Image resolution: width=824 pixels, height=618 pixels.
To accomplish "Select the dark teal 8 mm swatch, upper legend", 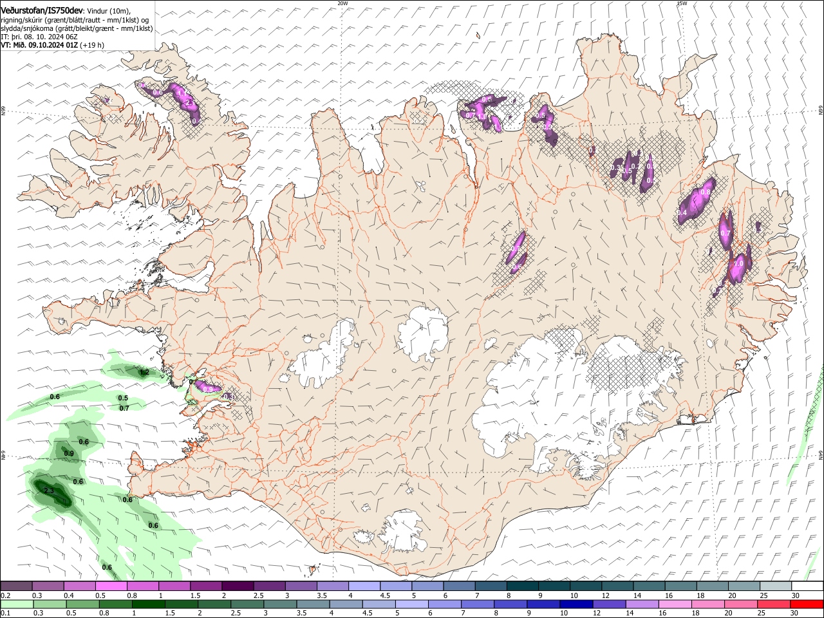I will (x=522, y=586).
